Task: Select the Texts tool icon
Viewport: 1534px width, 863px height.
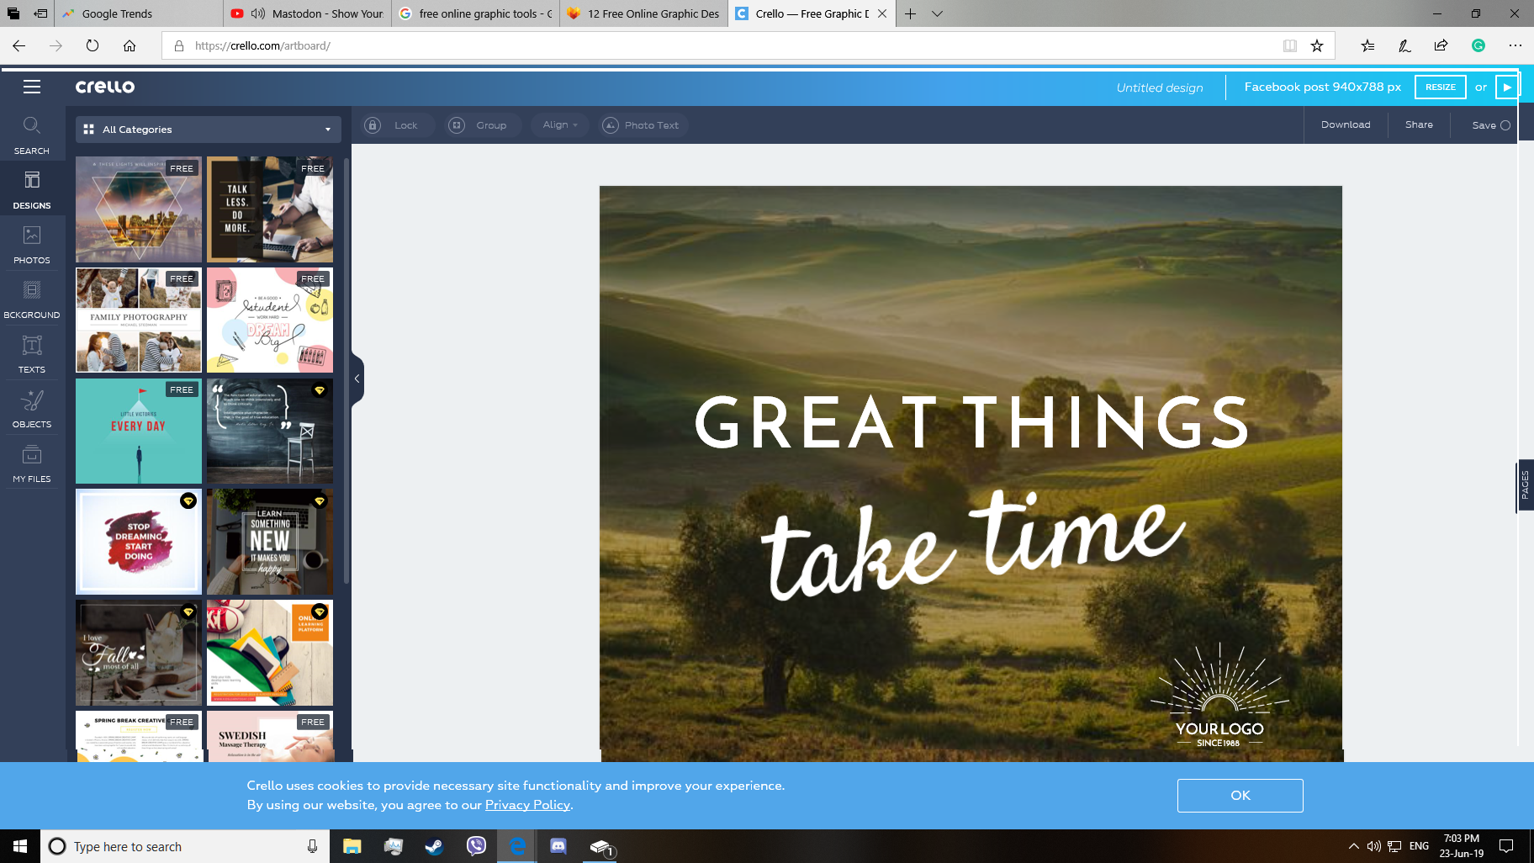Action: pyautogui.click(x=31, y=353)
